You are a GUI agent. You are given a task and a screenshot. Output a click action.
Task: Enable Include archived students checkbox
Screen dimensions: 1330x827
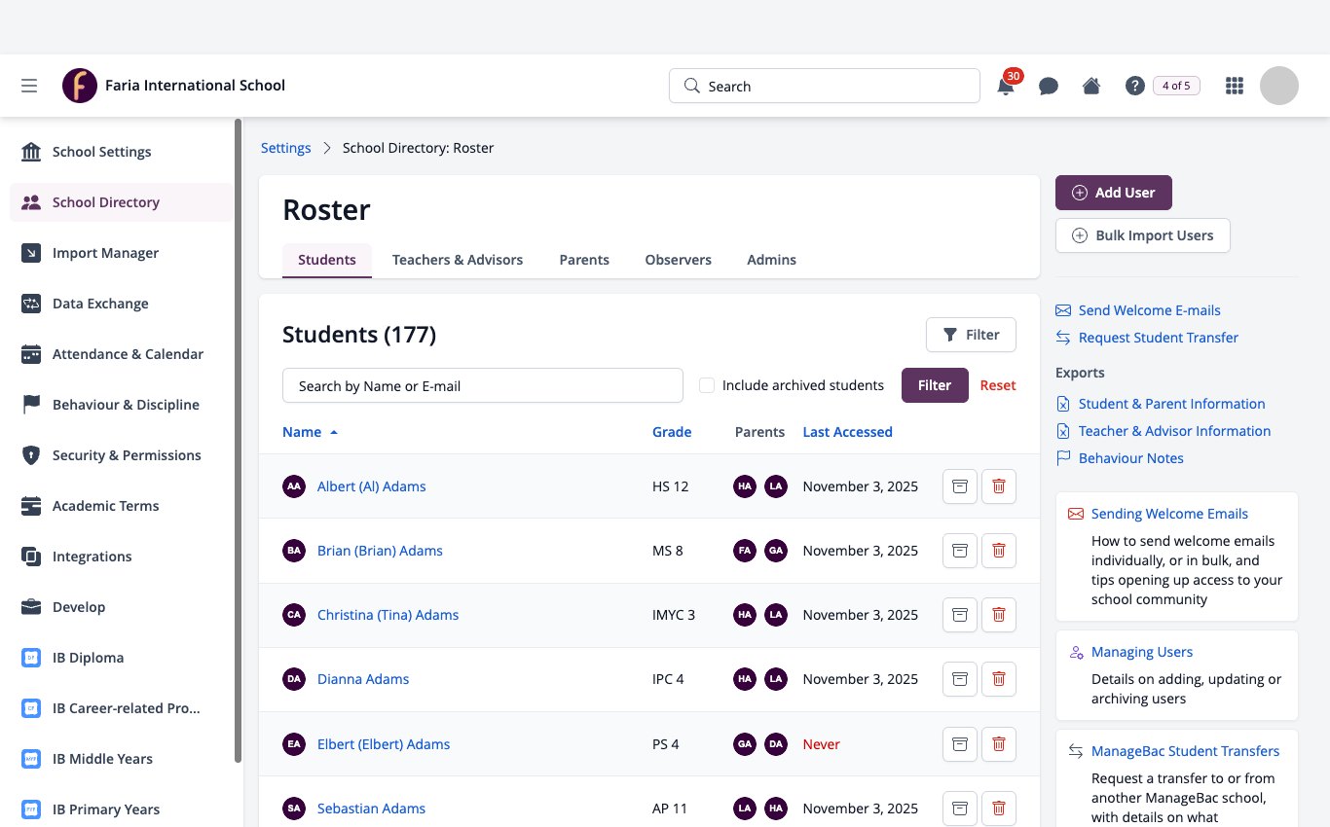pyautogui.click(x=707, y=385)
